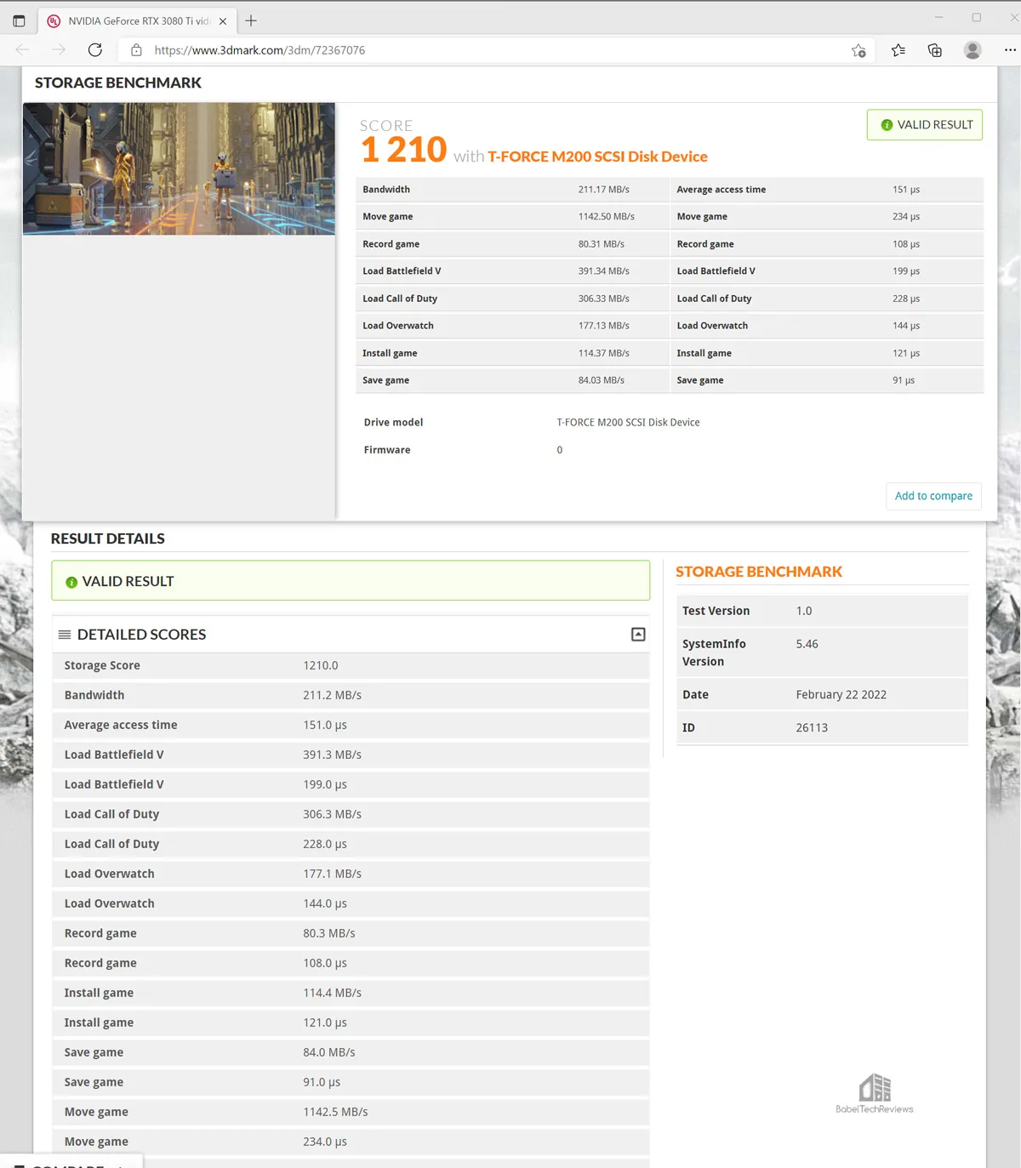The image size is (1021, 1168).
Task: Select the Storage Score value 1210.0
Action: (321, 666)
